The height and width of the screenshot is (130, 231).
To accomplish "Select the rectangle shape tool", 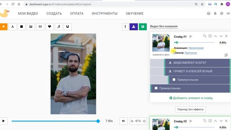I will (x=22, y=27).
